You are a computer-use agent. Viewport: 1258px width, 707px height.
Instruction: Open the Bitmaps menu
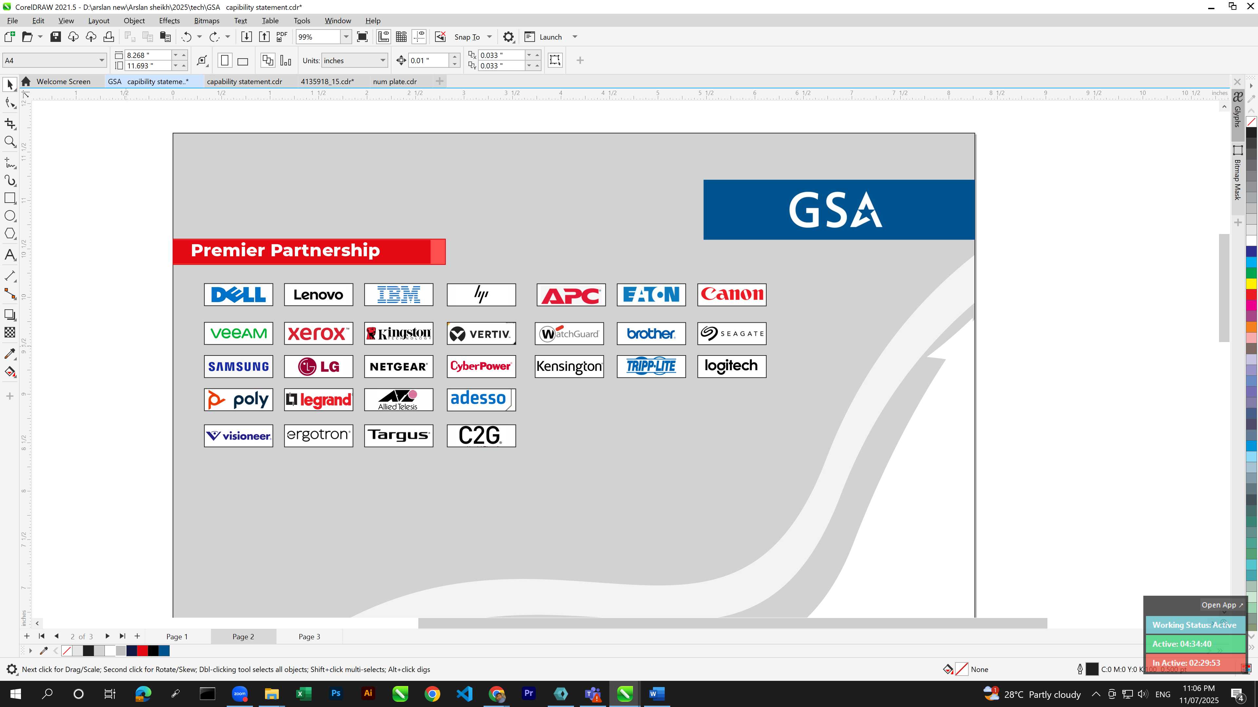(207, 21)
